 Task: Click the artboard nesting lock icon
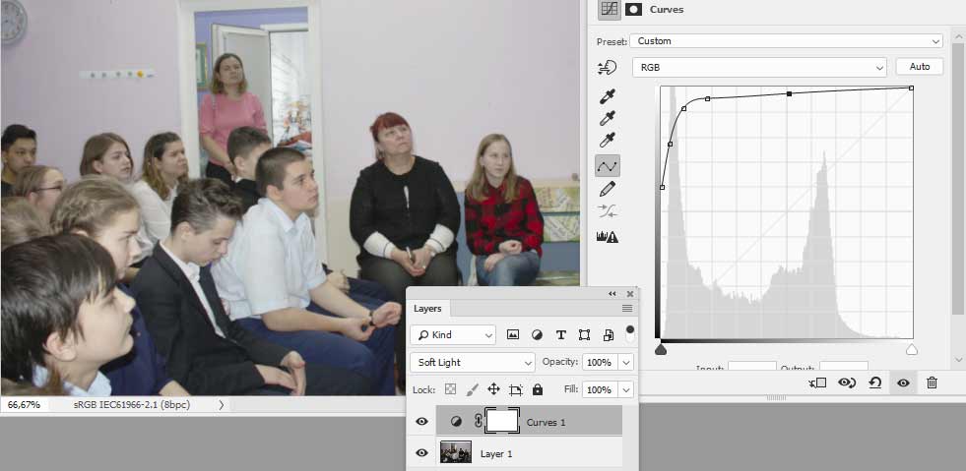pyautogui.click(x=516, y=389)
